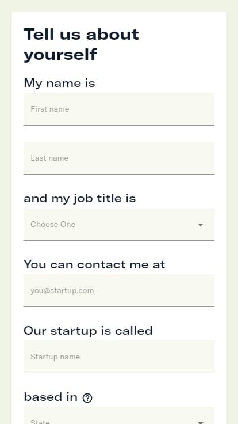238x424 pixels.
Task: Click the and my job title is label
Action: point(79,199)
